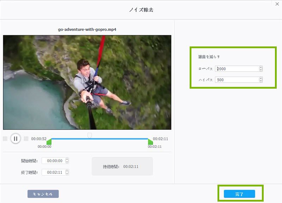This screenshot has height=203, width=282.
Task: Pause the video playback
Action: pyautogui.click(x=16, y=139)
